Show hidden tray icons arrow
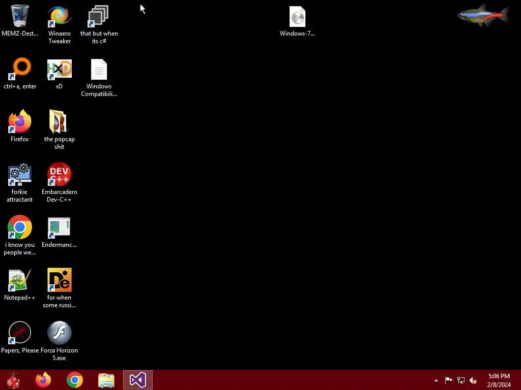This screenshot has height=390, width=521. (x=436, y=380)
